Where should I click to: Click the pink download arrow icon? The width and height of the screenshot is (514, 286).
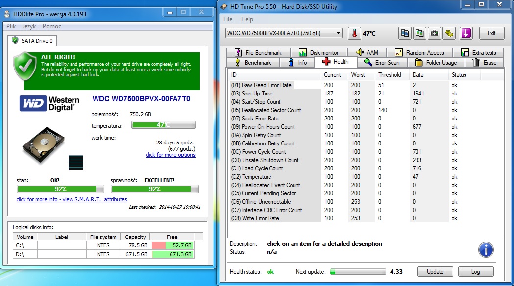click(466, 33)
